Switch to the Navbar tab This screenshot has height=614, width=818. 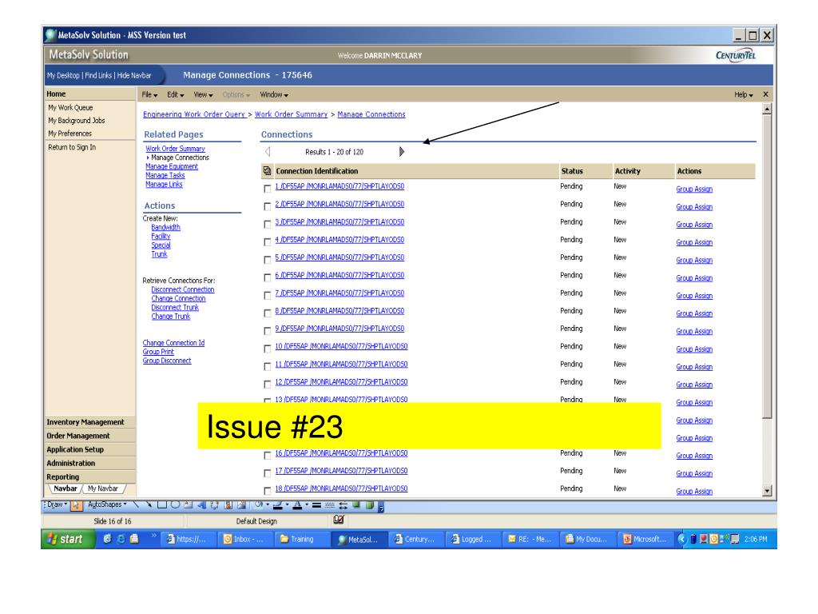pos(66,488)
